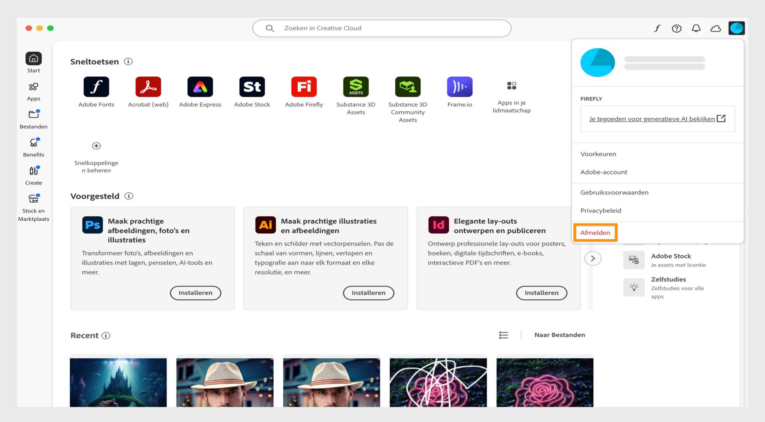This screenshot has width=765, height=422.
Task: Select Afmelden in the account menu
Action: click(x=595, y=233)
